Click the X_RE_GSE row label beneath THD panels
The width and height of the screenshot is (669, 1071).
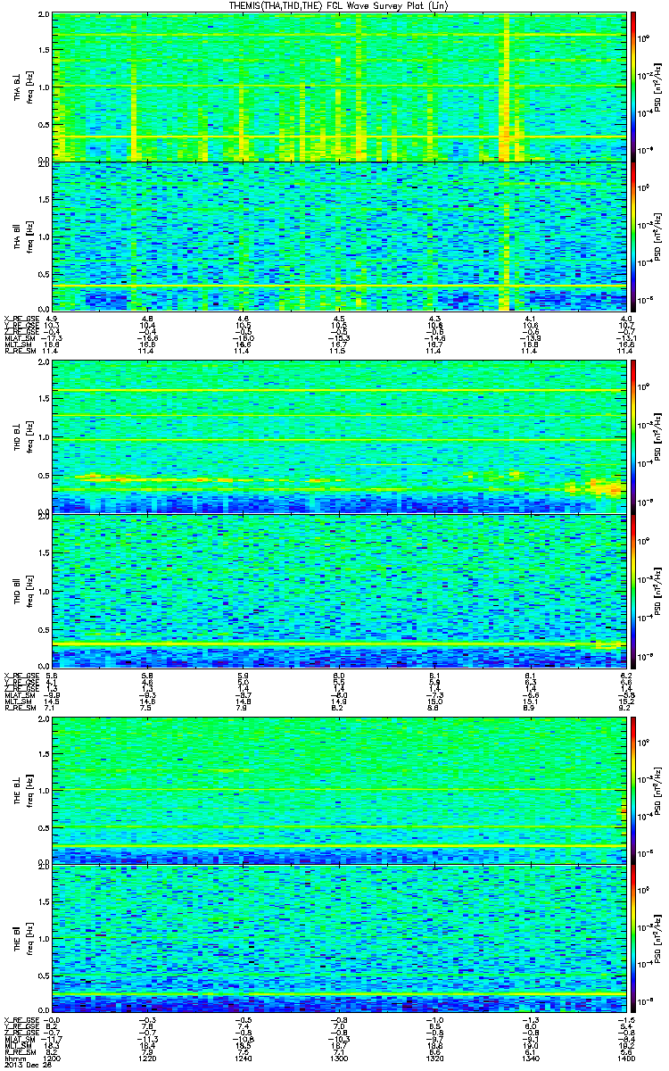(20, 676)
